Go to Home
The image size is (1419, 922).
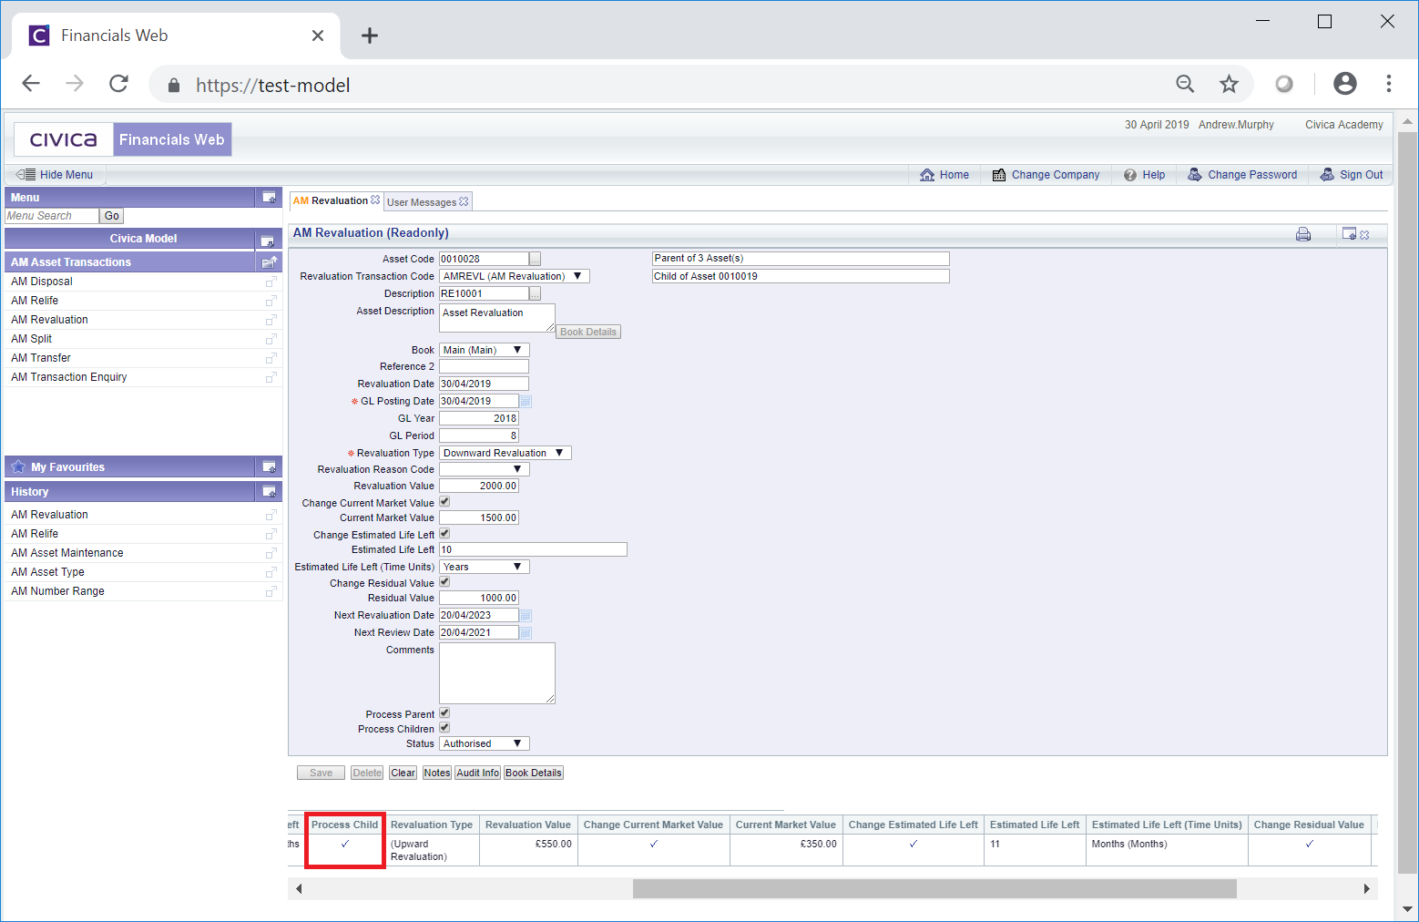(944, 175)
